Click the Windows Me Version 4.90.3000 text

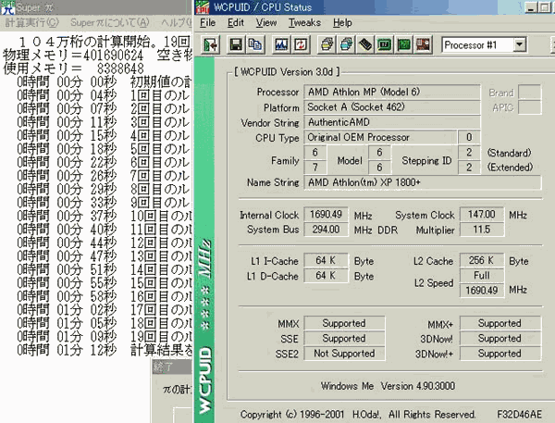[x=388, y=386]
